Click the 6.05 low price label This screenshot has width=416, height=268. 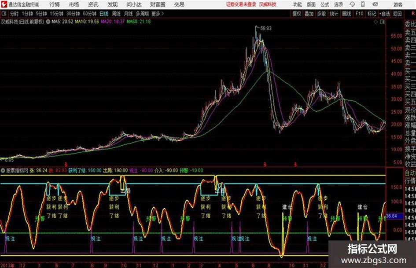9,160
